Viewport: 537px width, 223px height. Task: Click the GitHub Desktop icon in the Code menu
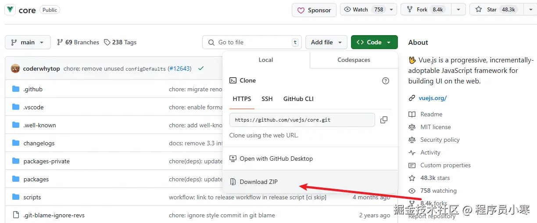233,158
